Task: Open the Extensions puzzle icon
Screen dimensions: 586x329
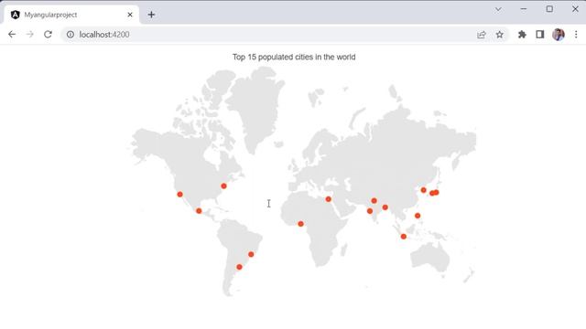Action: point(522,35)
